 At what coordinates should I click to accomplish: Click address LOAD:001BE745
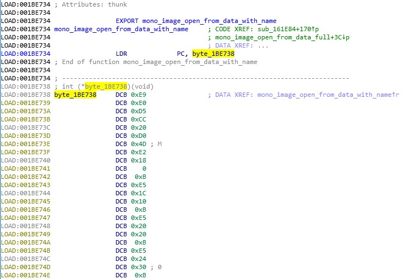pos(26,201)
